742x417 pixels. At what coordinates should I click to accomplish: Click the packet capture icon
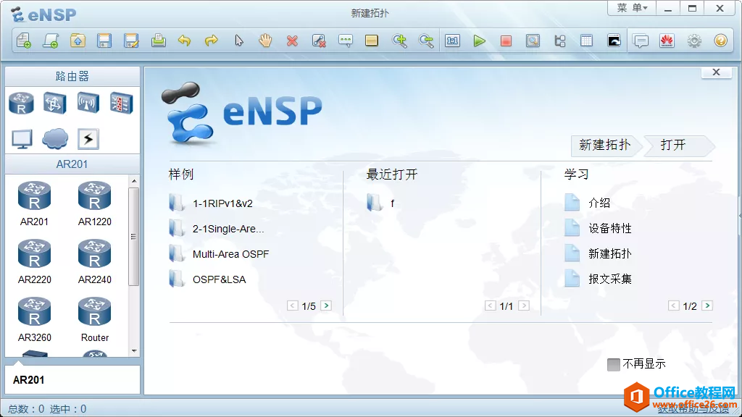pyautogui.click(x=533, y=41)
